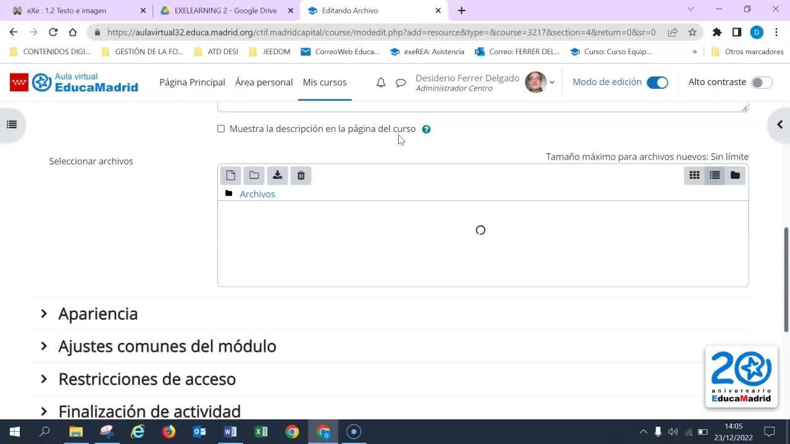
Task: Open 'Curso: Curso Equip...' bookmark
Action: [x=611, y=52]
